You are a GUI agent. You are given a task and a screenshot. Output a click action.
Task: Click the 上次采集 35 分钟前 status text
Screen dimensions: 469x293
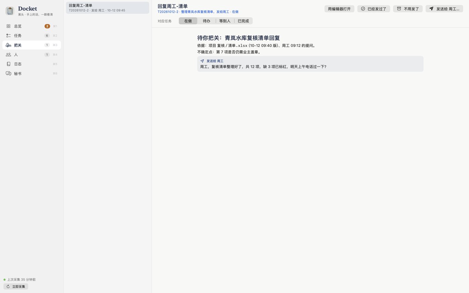(21, 280)
